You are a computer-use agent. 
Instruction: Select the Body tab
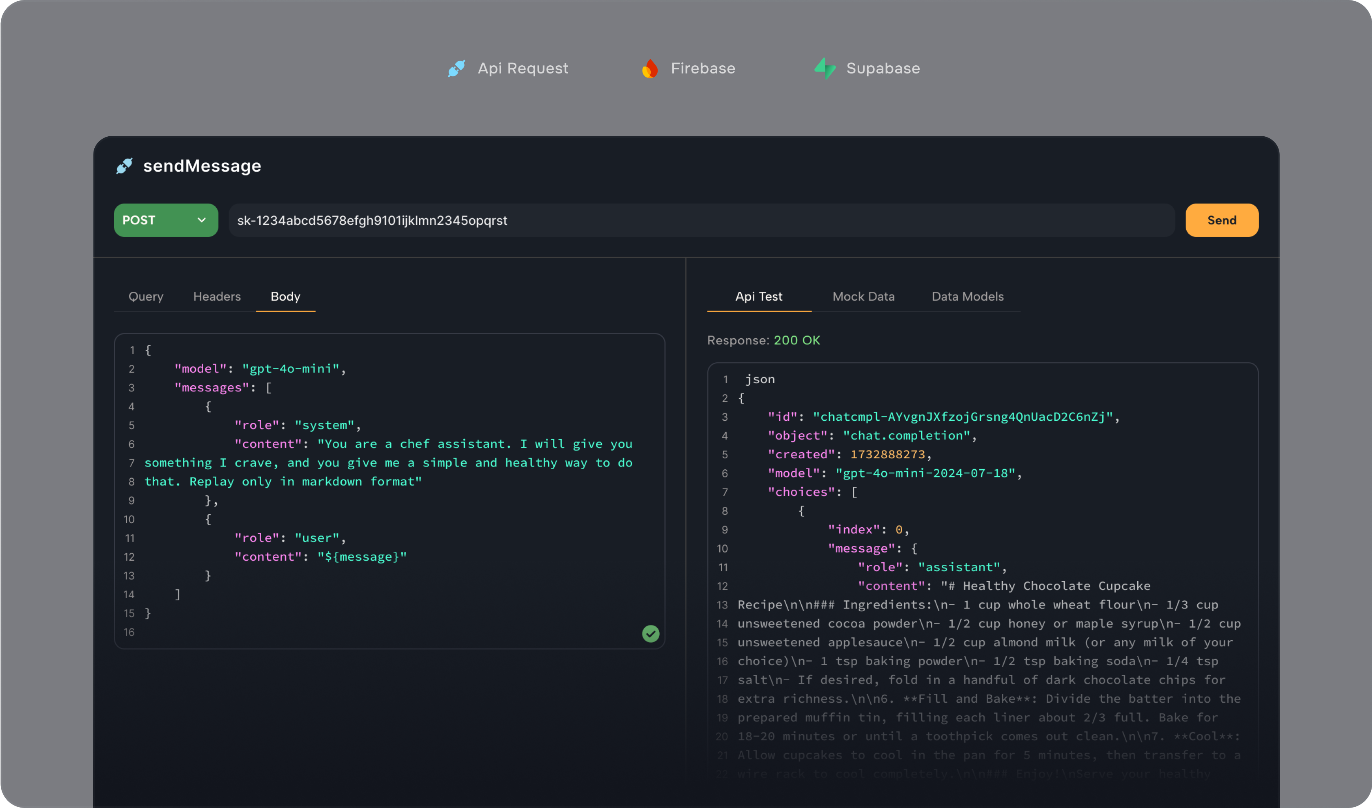pos(285,296)
